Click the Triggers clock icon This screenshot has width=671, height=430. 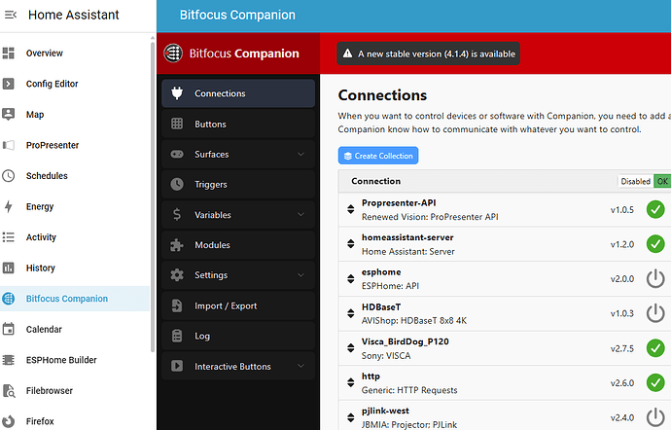177,184
